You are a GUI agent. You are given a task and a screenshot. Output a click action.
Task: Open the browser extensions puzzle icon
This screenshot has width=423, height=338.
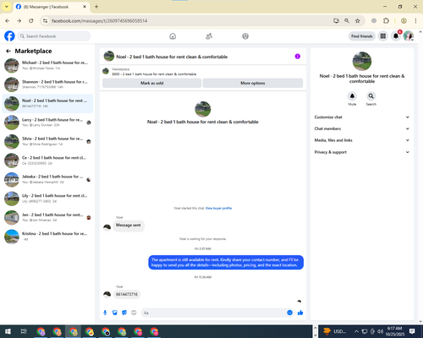(x=386, y=21)
